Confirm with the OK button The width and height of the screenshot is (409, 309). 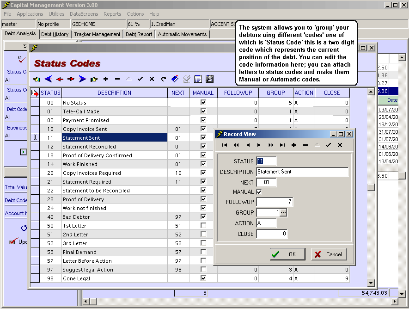(287, 254)
